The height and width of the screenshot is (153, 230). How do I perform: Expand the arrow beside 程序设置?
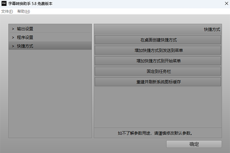[13, 37]
